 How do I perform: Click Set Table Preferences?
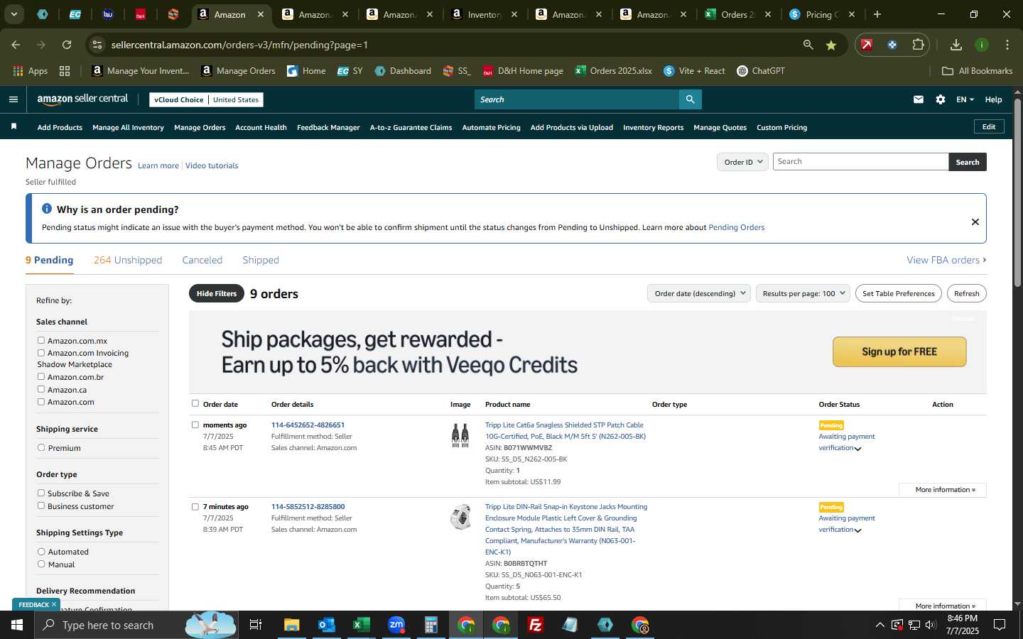point(898,293)
